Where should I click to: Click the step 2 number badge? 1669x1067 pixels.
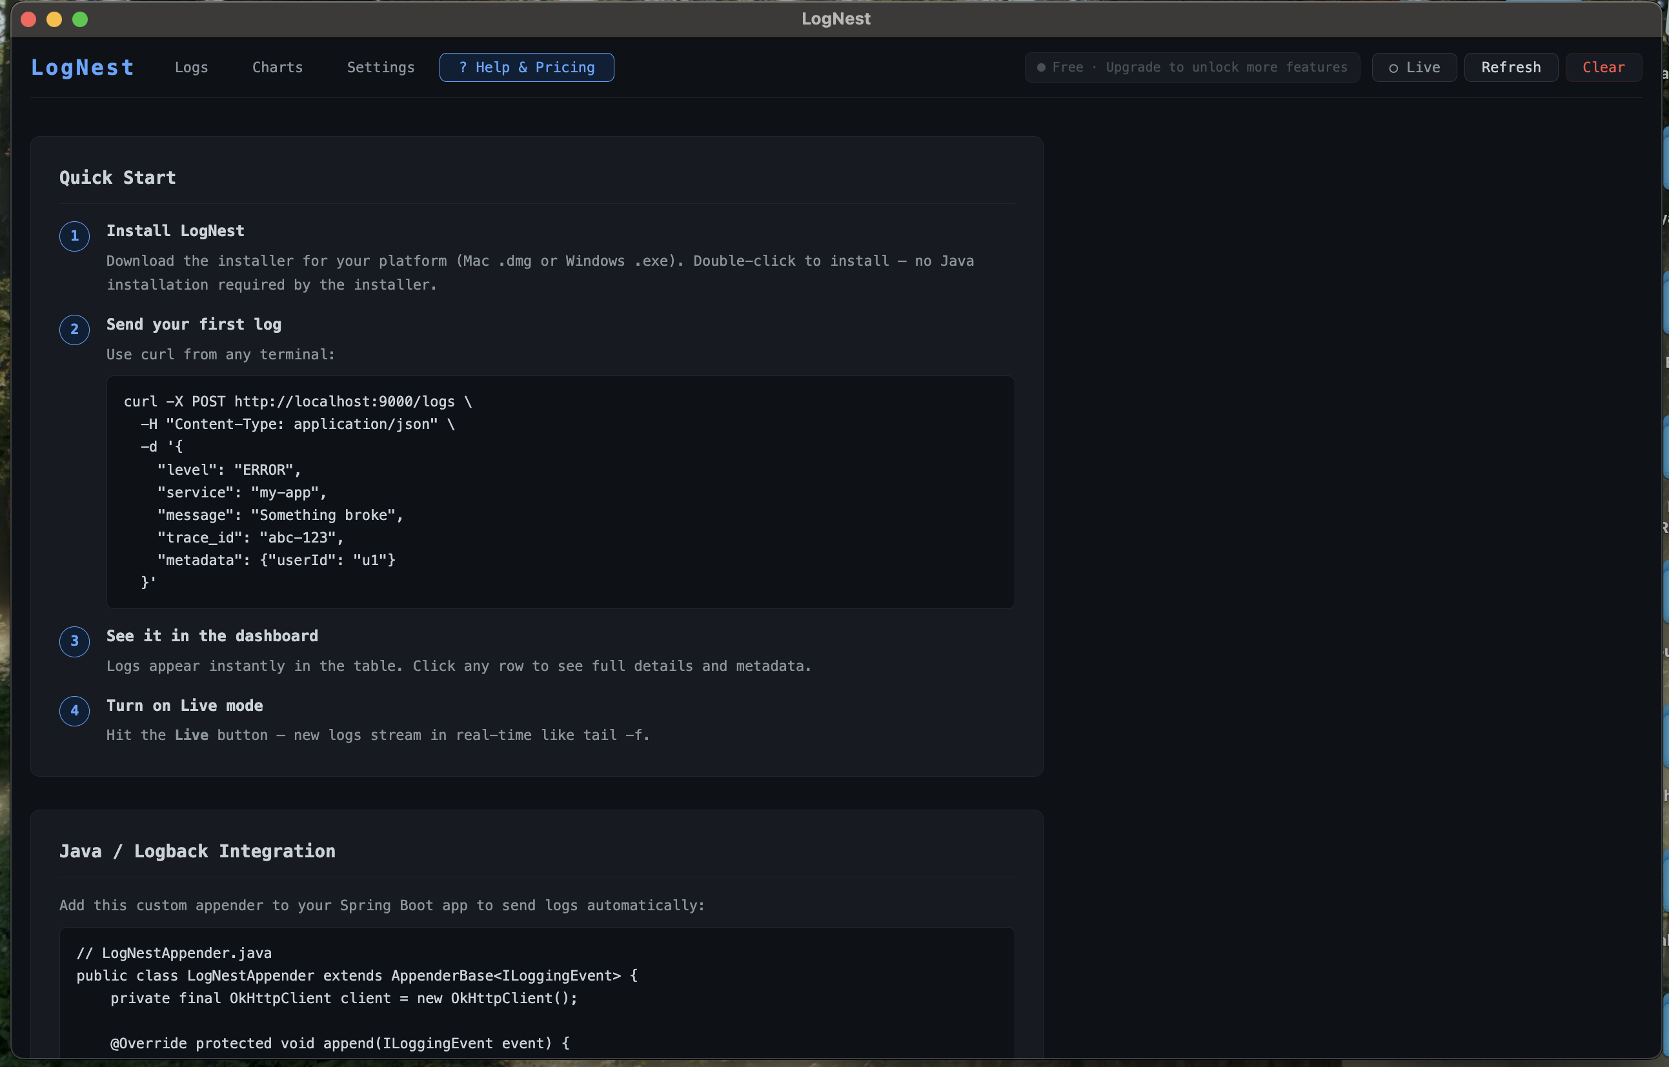coord(74,330)
